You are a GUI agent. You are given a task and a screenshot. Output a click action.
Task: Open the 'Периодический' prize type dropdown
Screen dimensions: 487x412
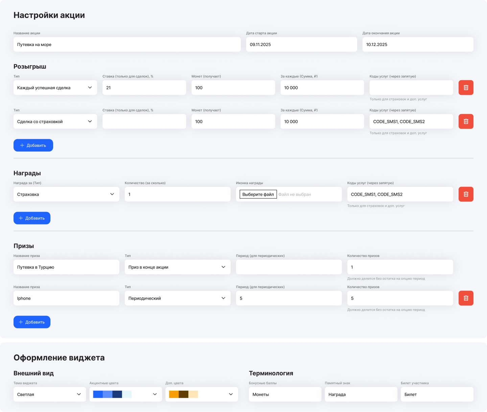[177, 298]
